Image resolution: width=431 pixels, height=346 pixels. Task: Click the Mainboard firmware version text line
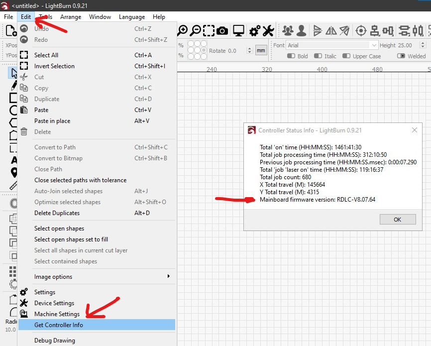pos(318,200)
